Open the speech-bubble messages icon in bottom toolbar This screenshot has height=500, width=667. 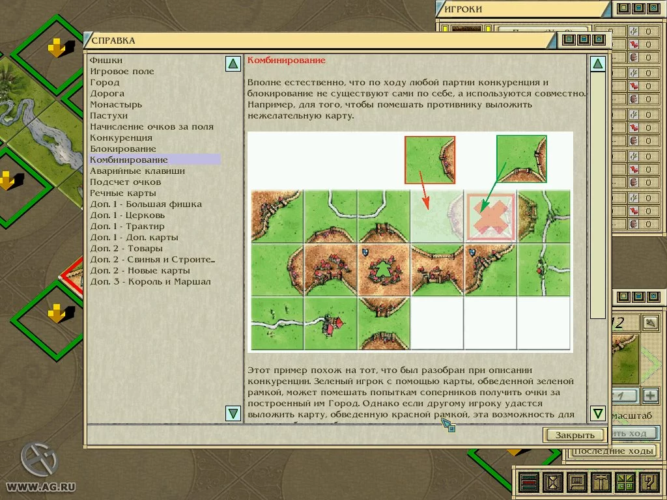(577, 483)
